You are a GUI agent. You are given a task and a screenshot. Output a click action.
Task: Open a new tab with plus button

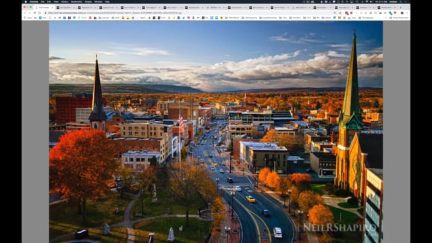pos(400,7)
